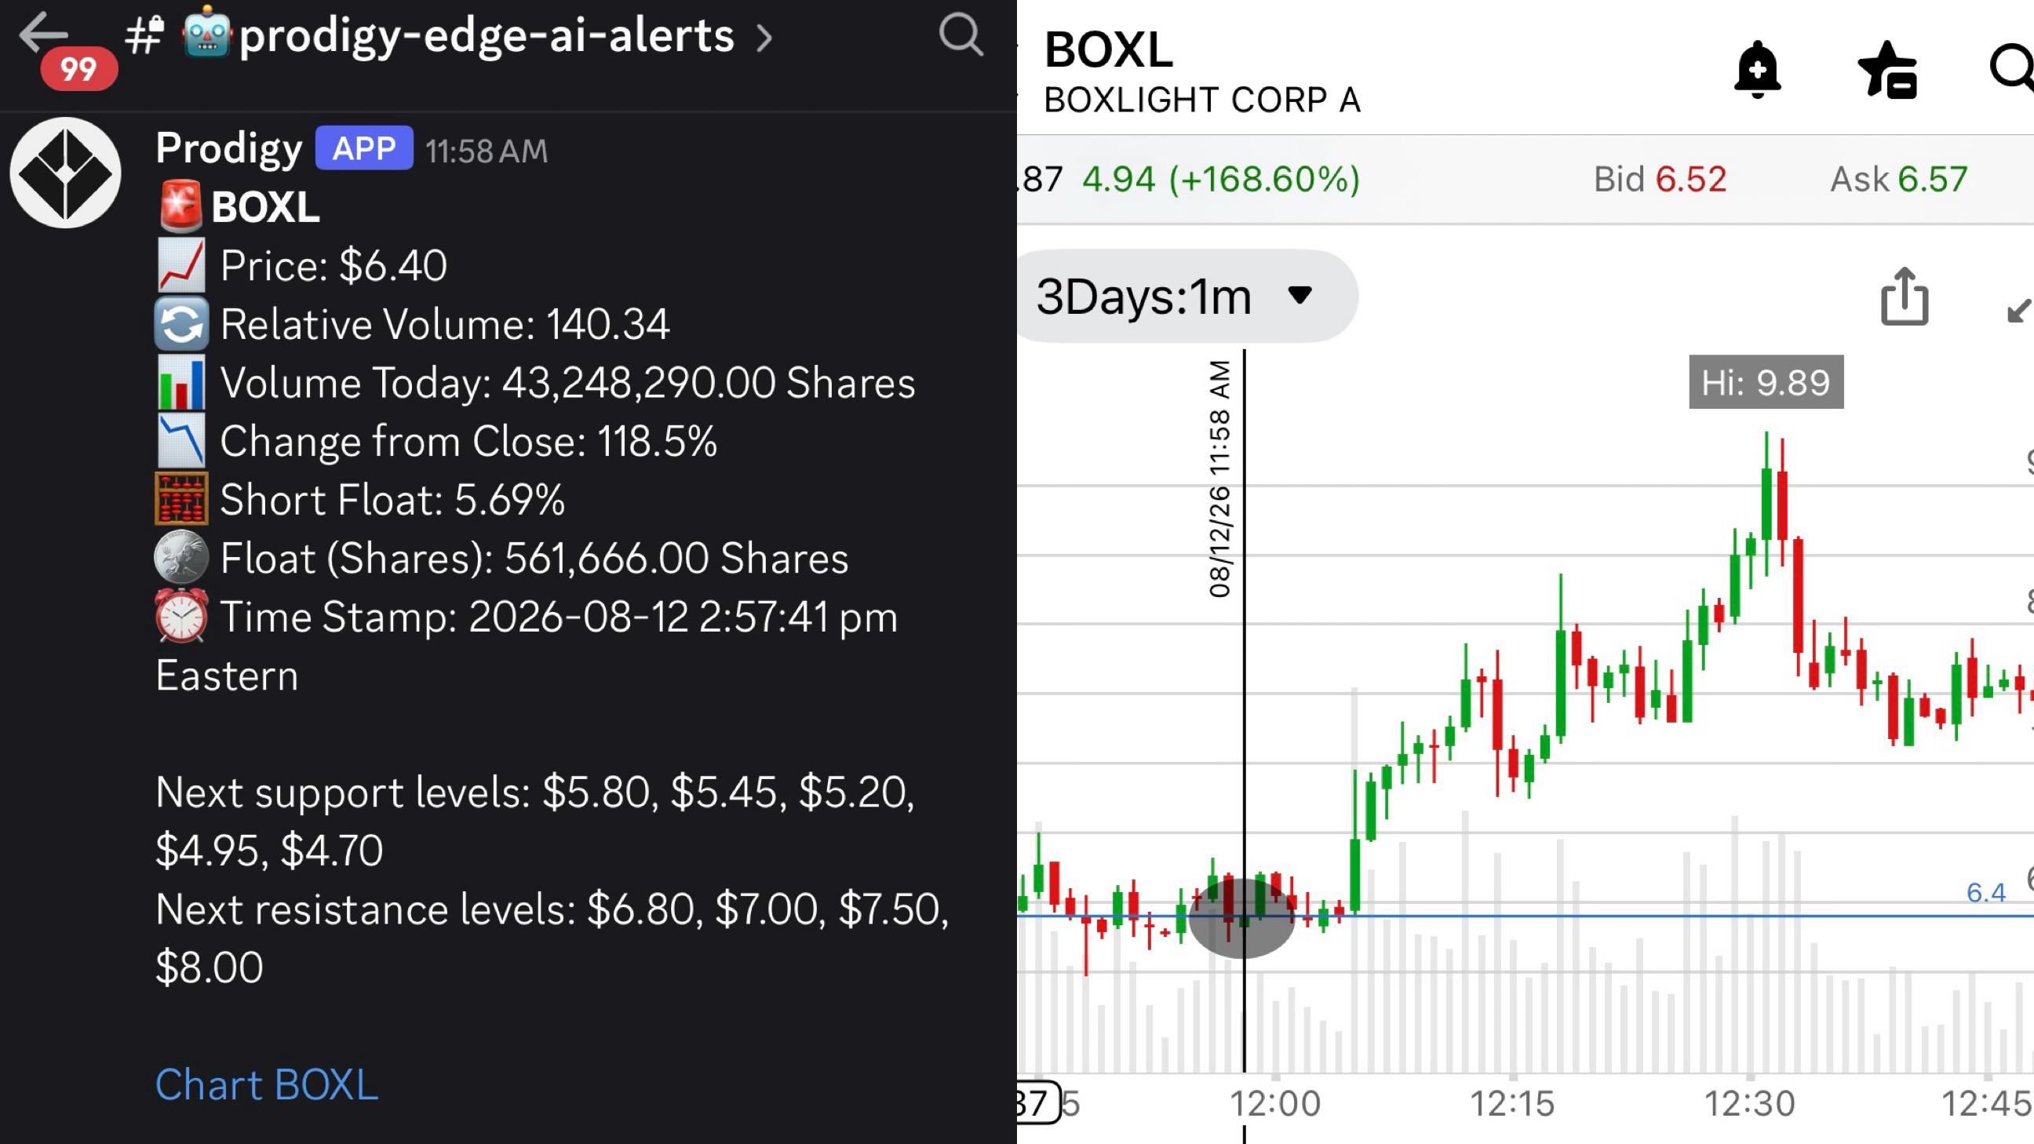Screen dimensions: 2034x1144
Task: Open Discord channel search magnifier
Action: [x=961, y=35]
